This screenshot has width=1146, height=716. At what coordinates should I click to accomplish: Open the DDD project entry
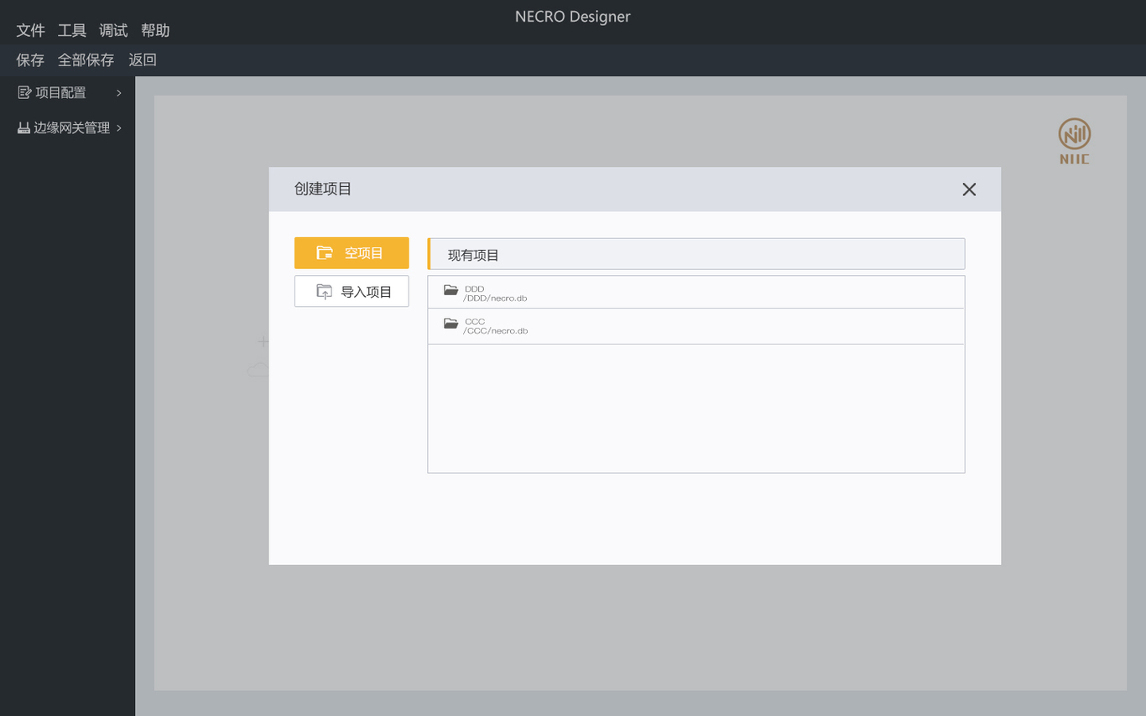pos(696,293)
